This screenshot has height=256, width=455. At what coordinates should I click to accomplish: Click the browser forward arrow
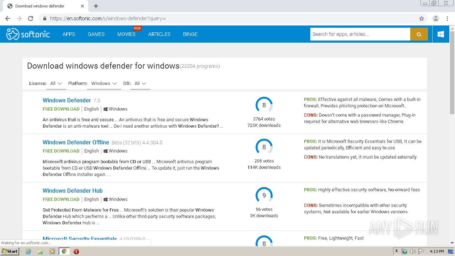pos(19,18)
